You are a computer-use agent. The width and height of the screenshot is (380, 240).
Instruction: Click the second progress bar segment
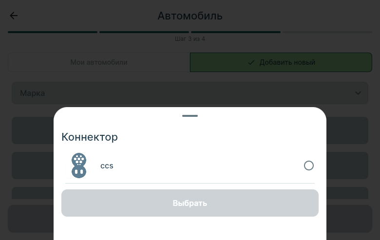pos(144,32)
